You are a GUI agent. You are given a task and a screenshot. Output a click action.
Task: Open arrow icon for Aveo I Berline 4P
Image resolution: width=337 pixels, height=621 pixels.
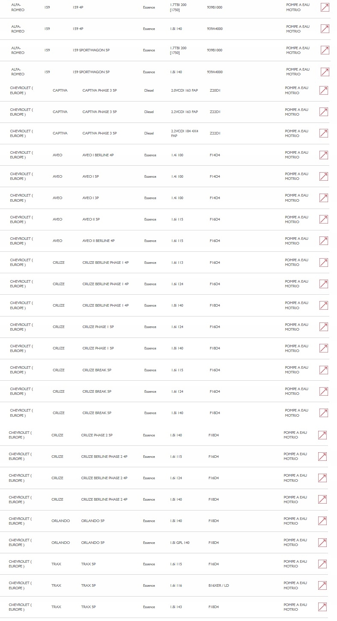[324, 155]
